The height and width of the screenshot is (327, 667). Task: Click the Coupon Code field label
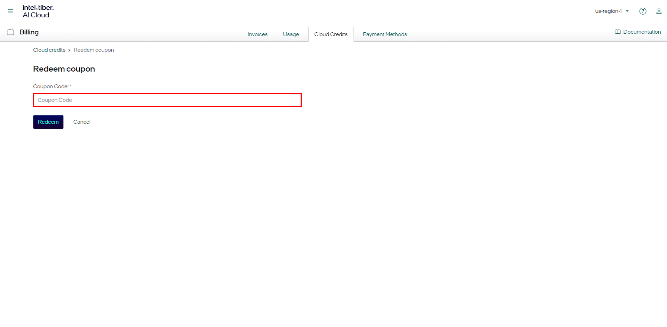53,87
